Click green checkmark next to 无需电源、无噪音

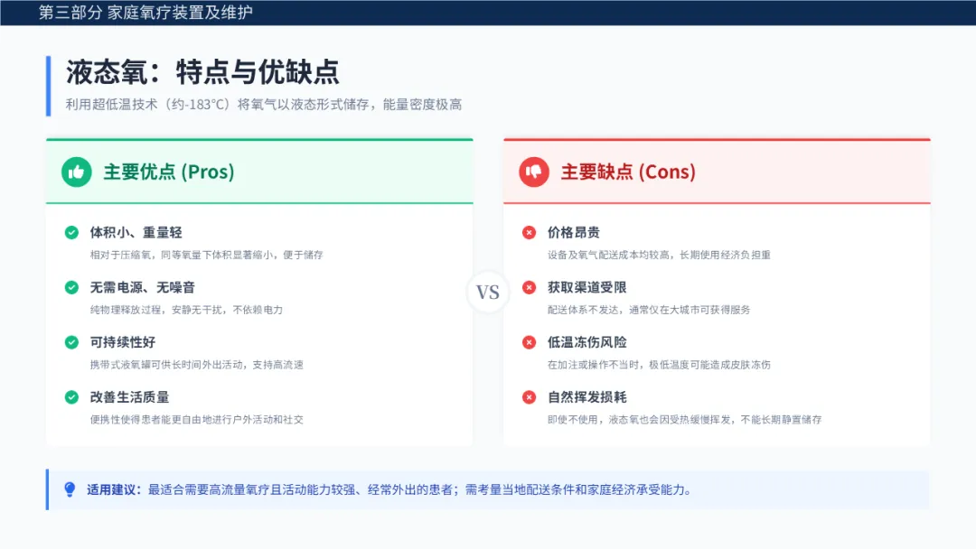71,287
